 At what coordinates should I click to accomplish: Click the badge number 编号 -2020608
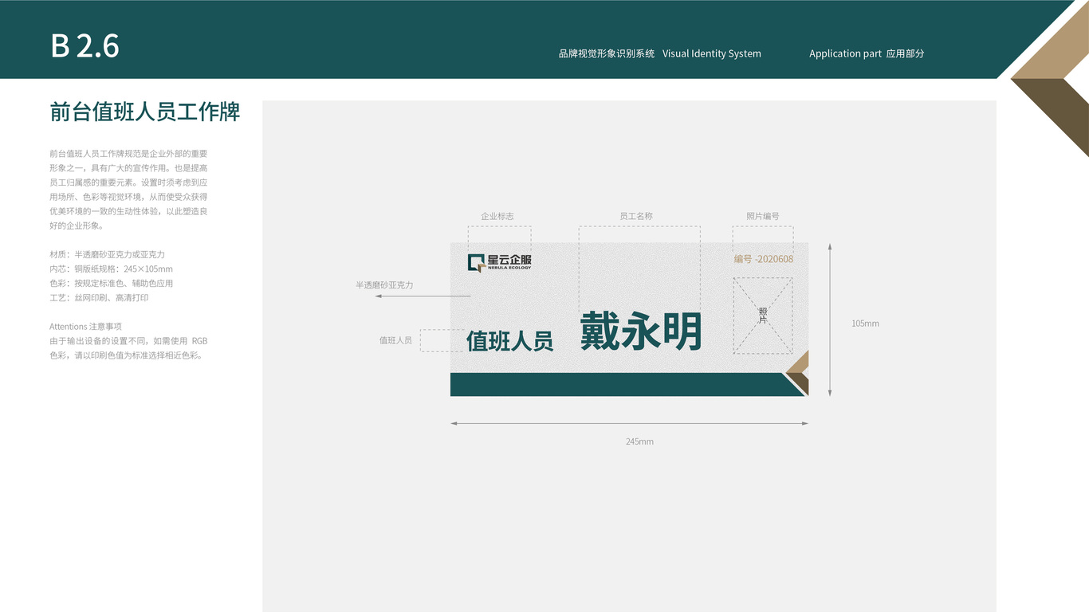pos(764,259)
